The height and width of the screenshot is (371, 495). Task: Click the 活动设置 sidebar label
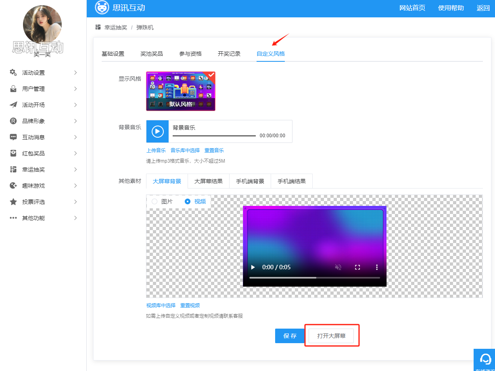[33, 73]
